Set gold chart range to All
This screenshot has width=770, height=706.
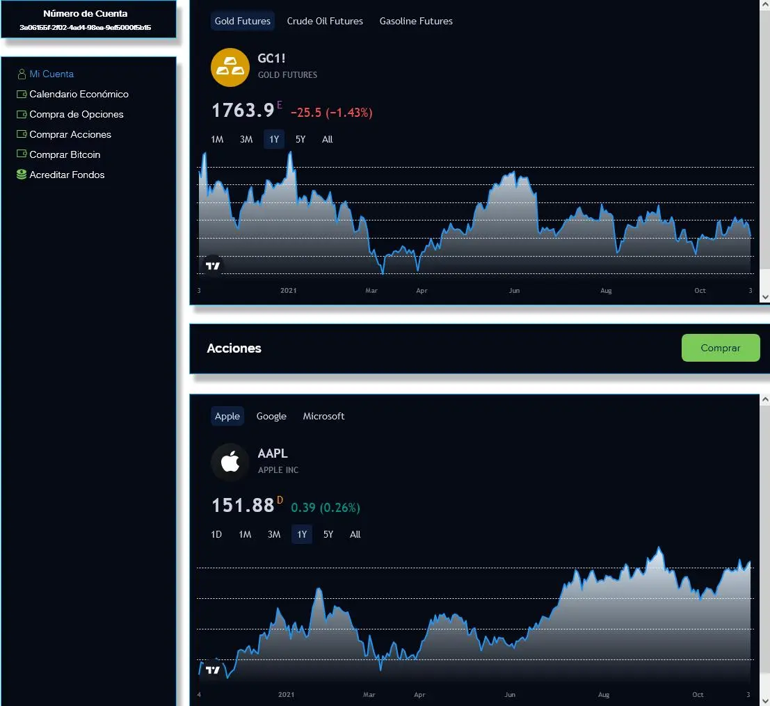pos(327,139)
